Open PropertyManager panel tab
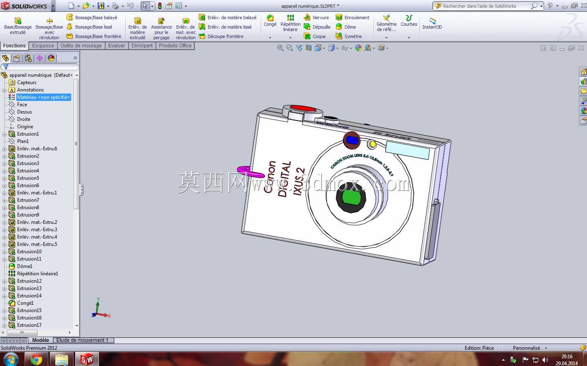The image size is (587, 366). pyautogui.click(x=17, y=58)
